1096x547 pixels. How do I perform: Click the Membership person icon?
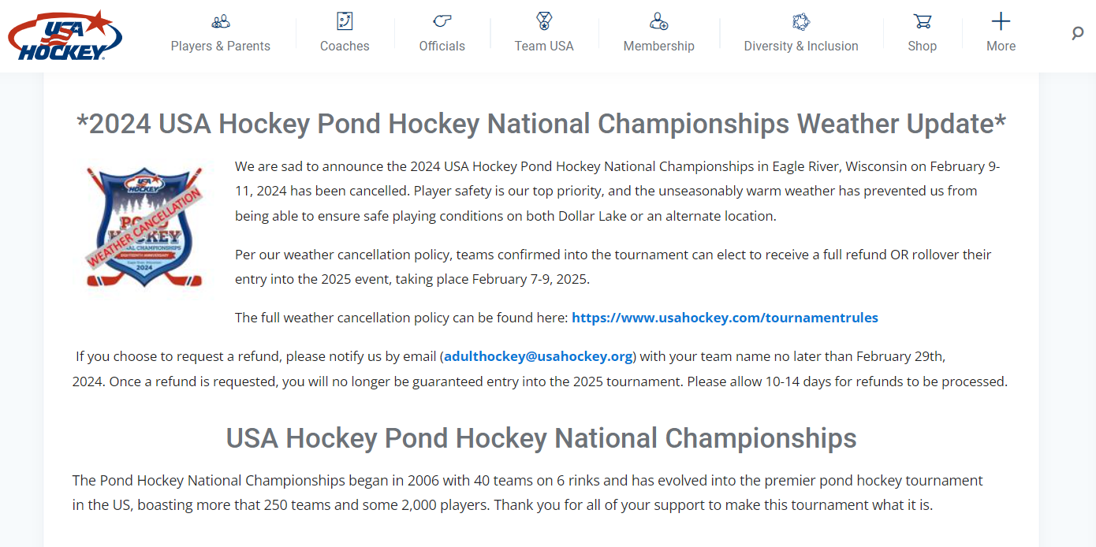659,21
